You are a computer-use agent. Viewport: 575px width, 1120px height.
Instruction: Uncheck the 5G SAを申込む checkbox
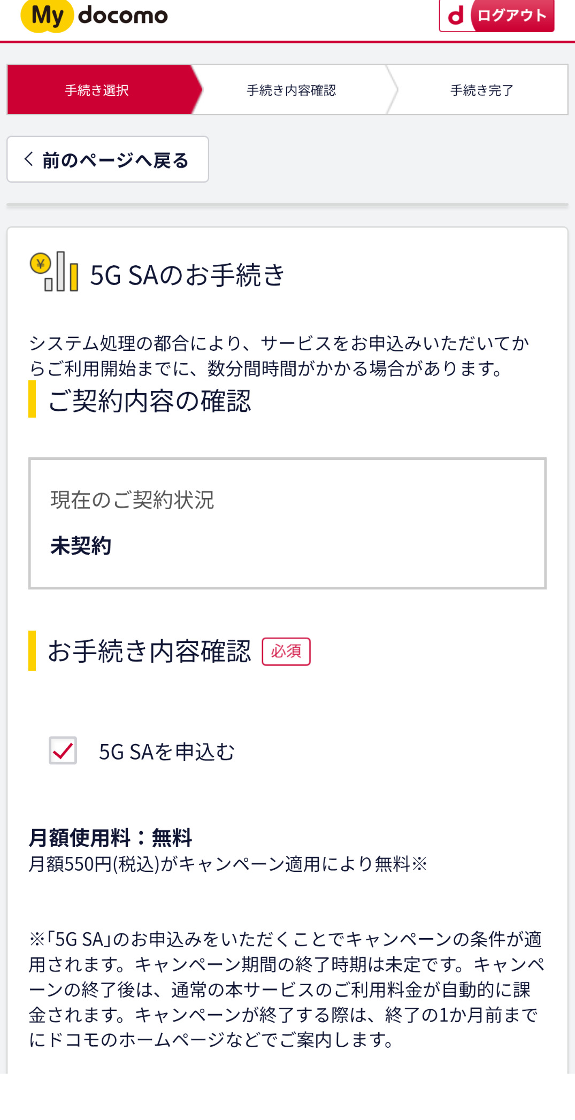pyautogui.click(x=63, y=750)
